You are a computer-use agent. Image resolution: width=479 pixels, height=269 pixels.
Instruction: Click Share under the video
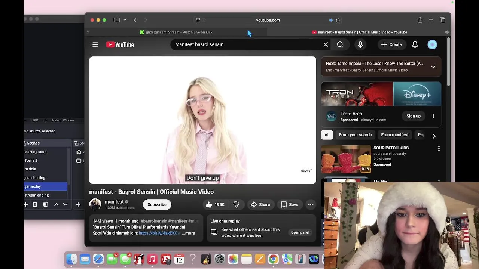click(x=260, y=204)
